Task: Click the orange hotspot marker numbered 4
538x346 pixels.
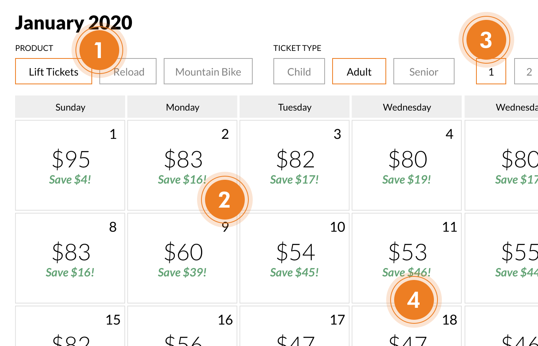Action: click(414, 300)
